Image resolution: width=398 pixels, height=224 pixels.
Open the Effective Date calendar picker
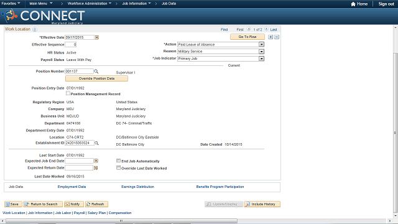pos(97,37)
